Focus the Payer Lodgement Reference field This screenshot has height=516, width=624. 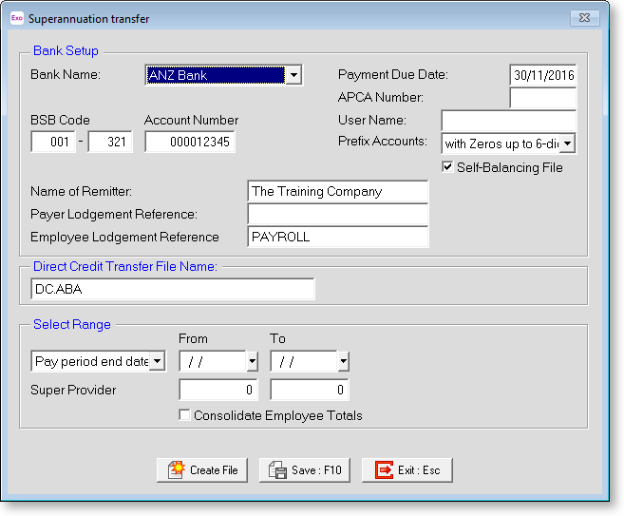(336, 214)
